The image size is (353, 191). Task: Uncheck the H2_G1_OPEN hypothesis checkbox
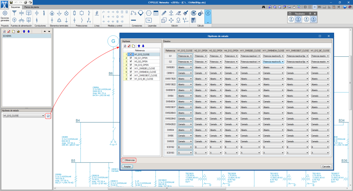pos(131,58)
